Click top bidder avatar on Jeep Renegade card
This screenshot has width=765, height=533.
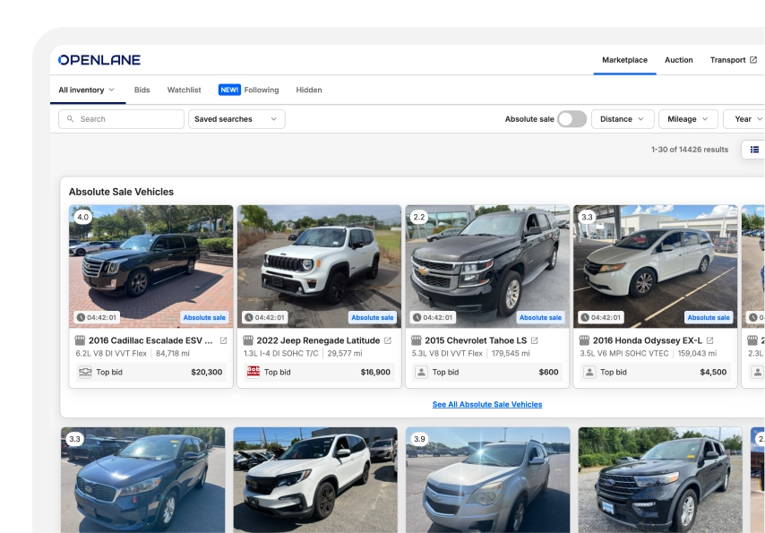(254, 372)
